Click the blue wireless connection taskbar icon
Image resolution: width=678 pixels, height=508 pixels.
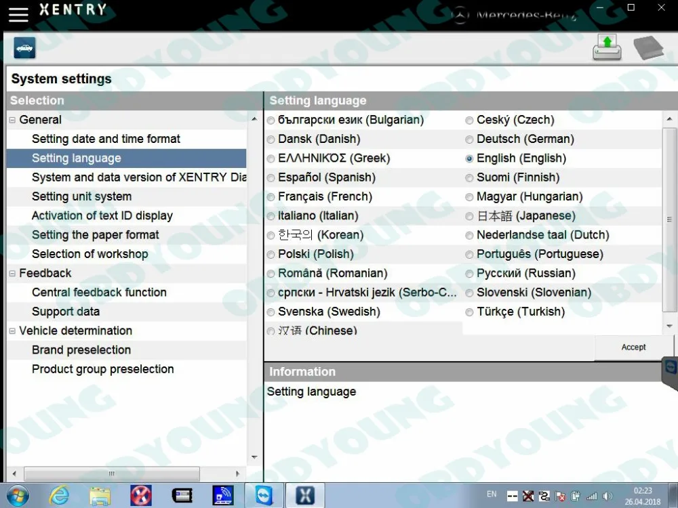click(x=223, y=496)
